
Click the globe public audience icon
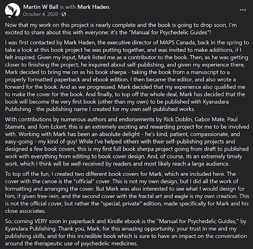tap(64, 14)
